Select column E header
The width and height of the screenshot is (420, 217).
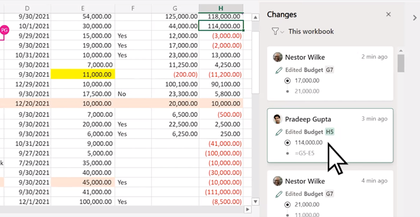pyautogui.click(x=83, y=8)
